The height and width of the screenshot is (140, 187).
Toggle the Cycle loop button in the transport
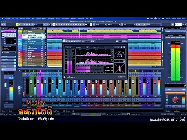coord(83,114)
